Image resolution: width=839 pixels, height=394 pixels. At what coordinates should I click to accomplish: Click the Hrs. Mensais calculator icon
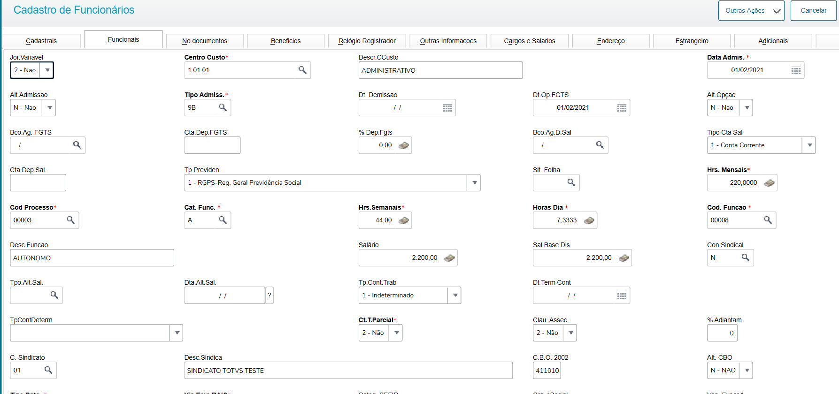(769, 182)
